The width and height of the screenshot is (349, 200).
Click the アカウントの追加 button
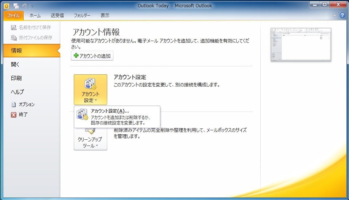pos(92,56)
